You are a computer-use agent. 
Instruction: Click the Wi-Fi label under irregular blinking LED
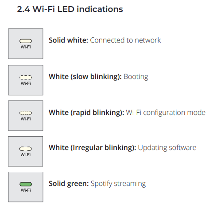[26, 154]
